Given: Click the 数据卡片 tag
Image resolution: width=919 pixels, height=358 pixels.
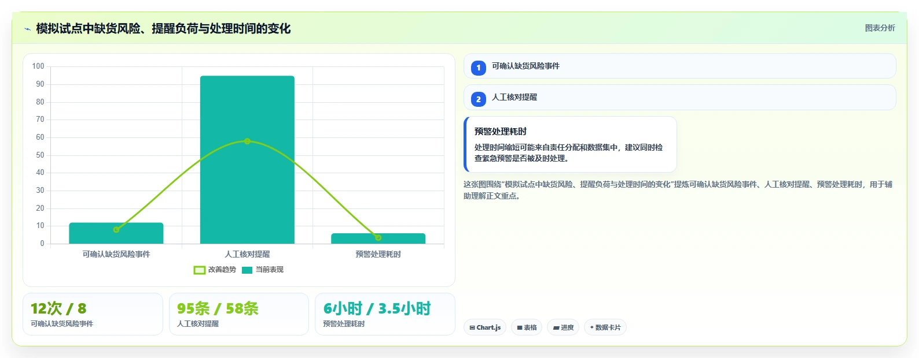Looking at the screenshot, I should 605,327.
